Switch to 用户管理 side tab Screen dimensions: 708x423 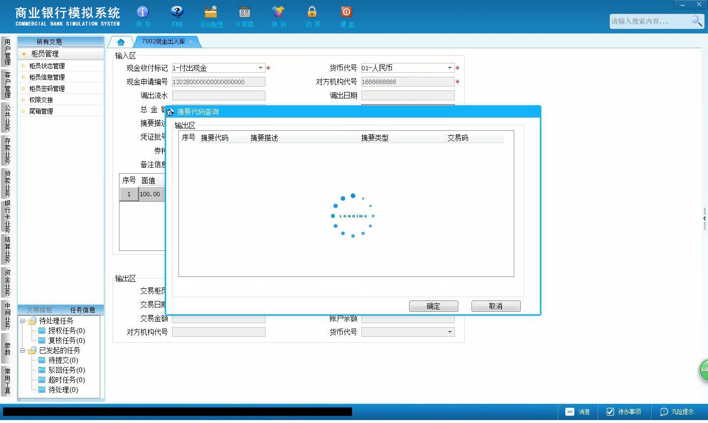(x=7, y=52)
